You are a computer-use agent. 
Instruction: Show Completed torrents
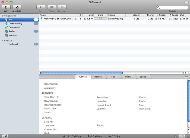pos(19,27)
